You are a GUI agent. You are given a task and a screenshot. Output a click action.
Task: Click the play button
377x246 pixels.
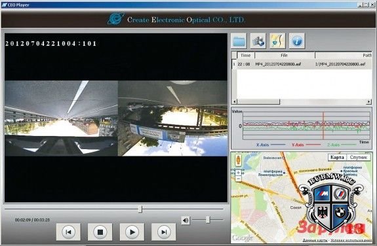tap(132, 232)
